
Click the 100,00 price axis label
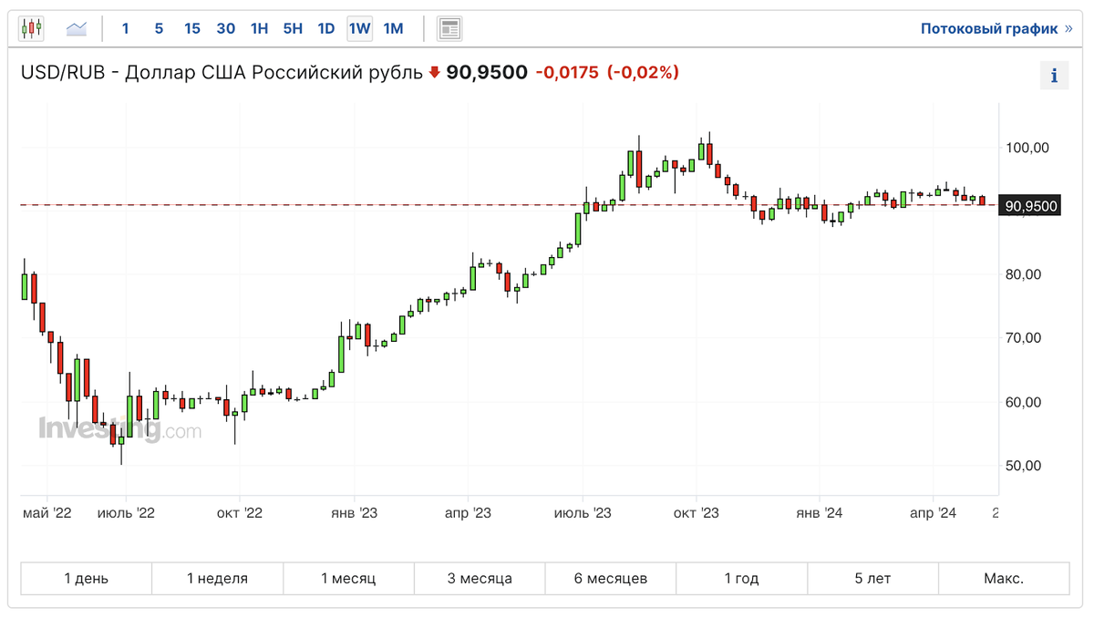[x=1027, y=147]
